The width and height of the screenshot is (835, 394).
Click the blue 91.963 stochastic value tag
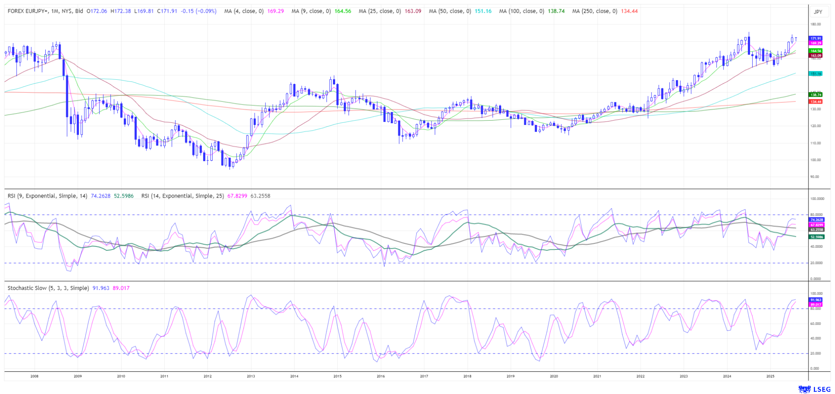pyautogui.click(x=815, y=300)
